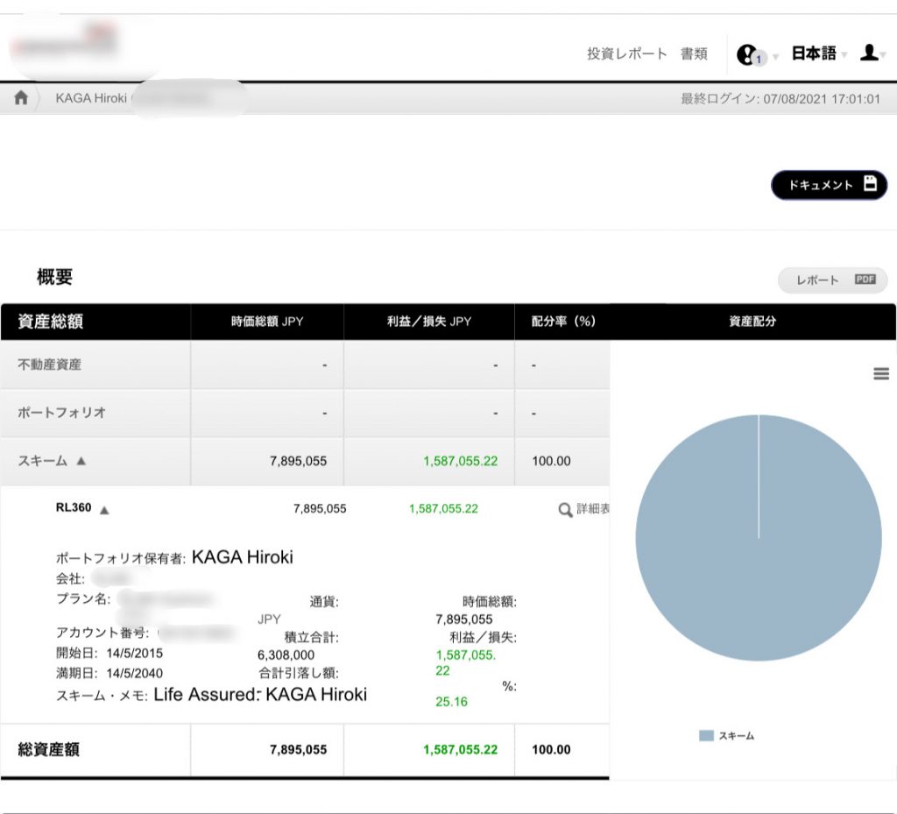The width and height of the screenshot is (897, 814).
Task: Open the 投資レポート menu
Action: pos(626,54)
